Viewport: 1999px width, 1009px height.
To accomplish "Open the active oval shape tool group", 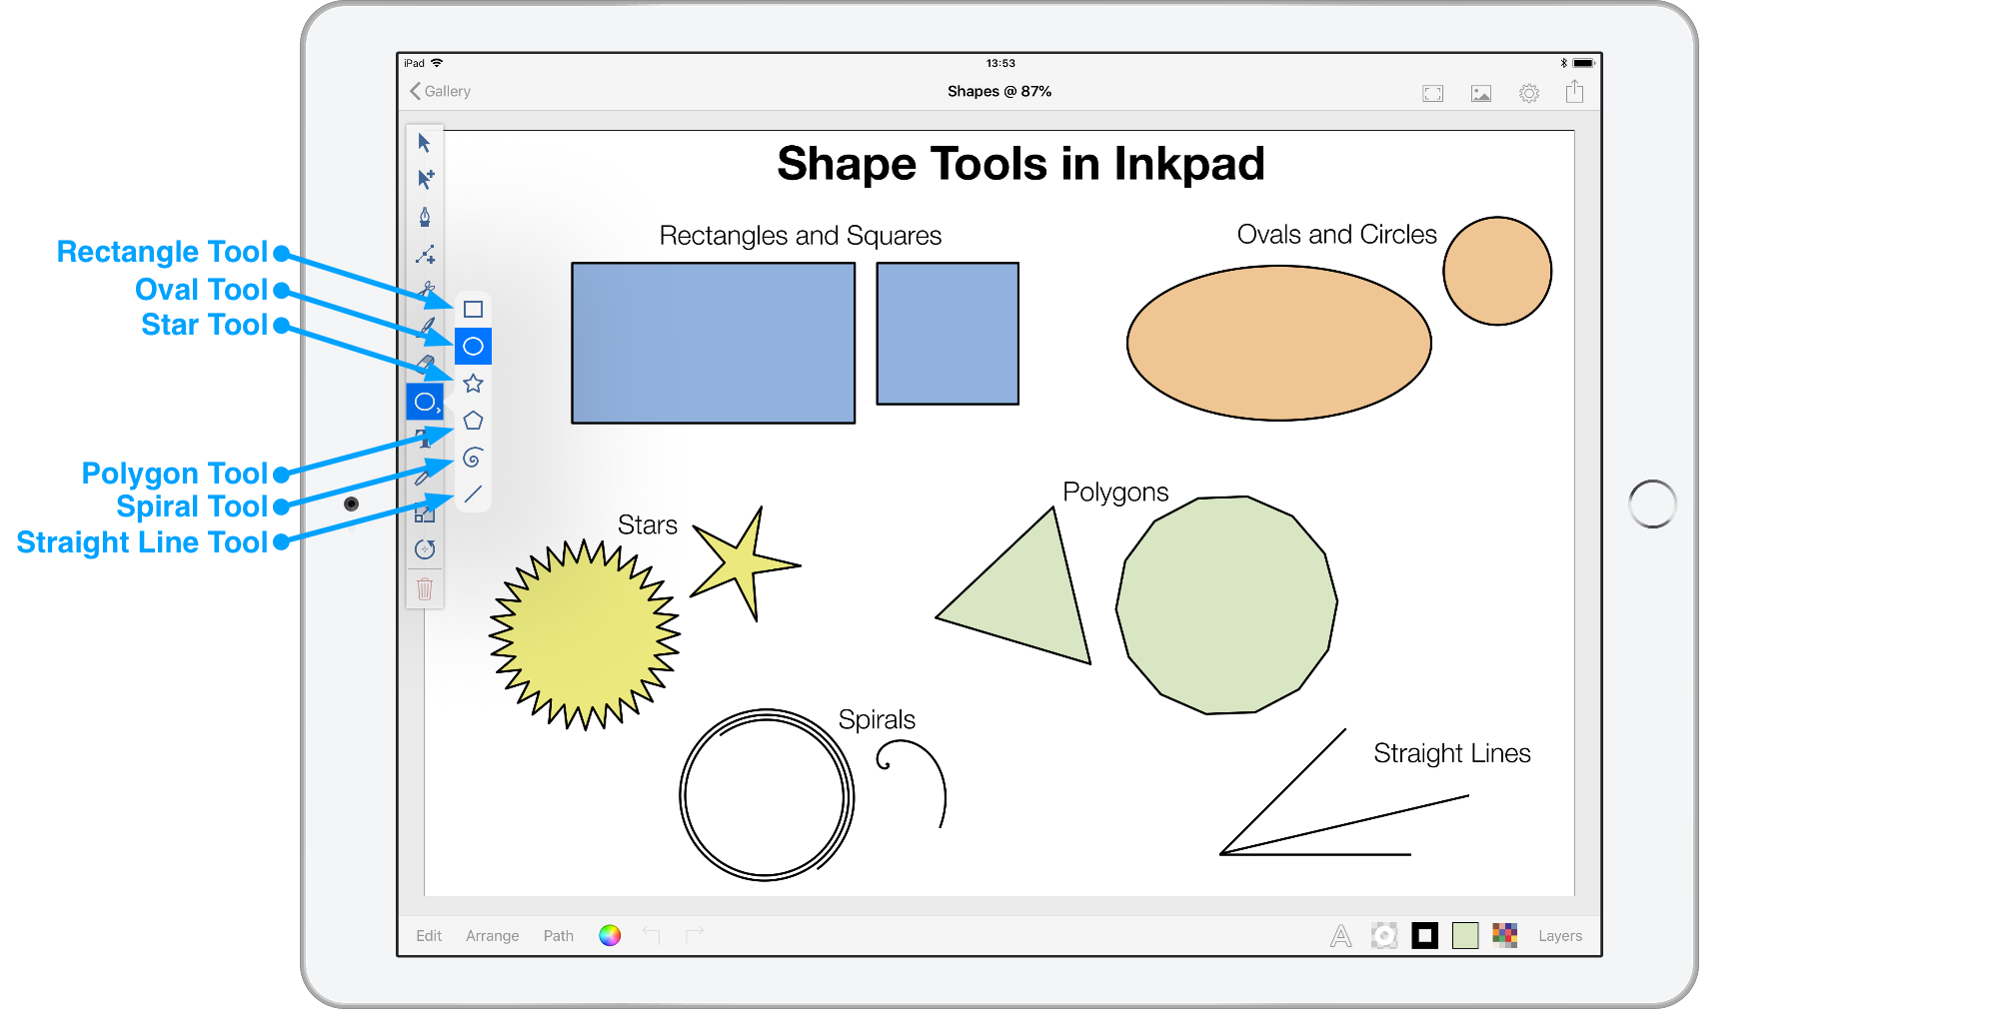I will 425,402.
